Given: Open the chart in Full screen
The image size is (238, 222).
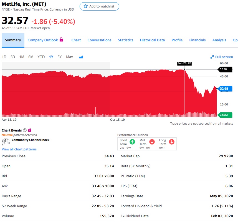Looking at the screenshot, I should tap(222, 57).
